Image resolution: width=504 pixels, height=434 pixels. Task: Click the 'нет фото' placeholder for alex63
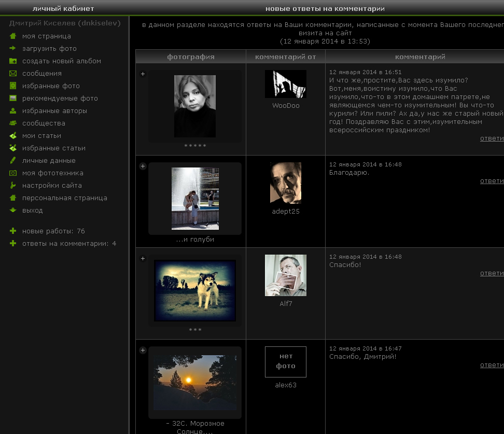tap(286, 361)
